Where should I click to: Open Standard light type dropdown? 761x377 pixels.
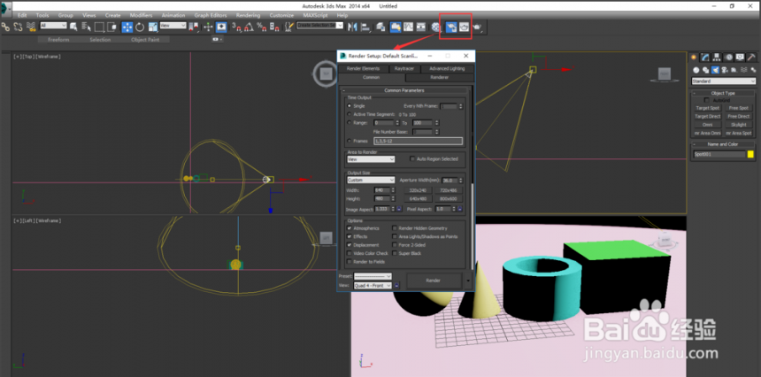(724, 81)
